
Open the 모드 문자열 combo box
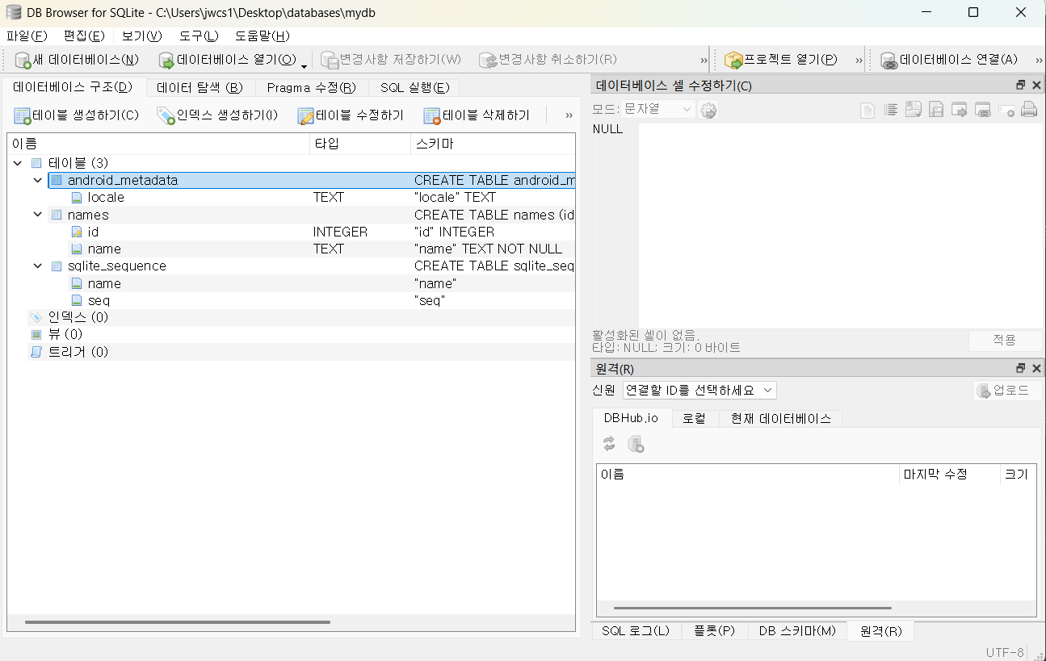[x=657, y=109]
